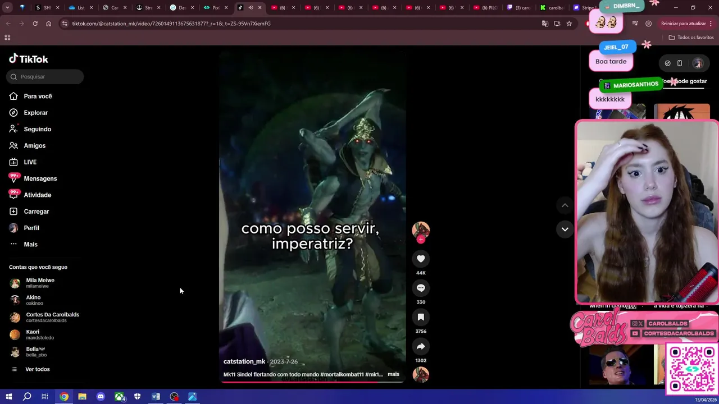Viewport: 719px width, 404px height.
Task: Open Bella followed account
Action: tap(28, 352)
